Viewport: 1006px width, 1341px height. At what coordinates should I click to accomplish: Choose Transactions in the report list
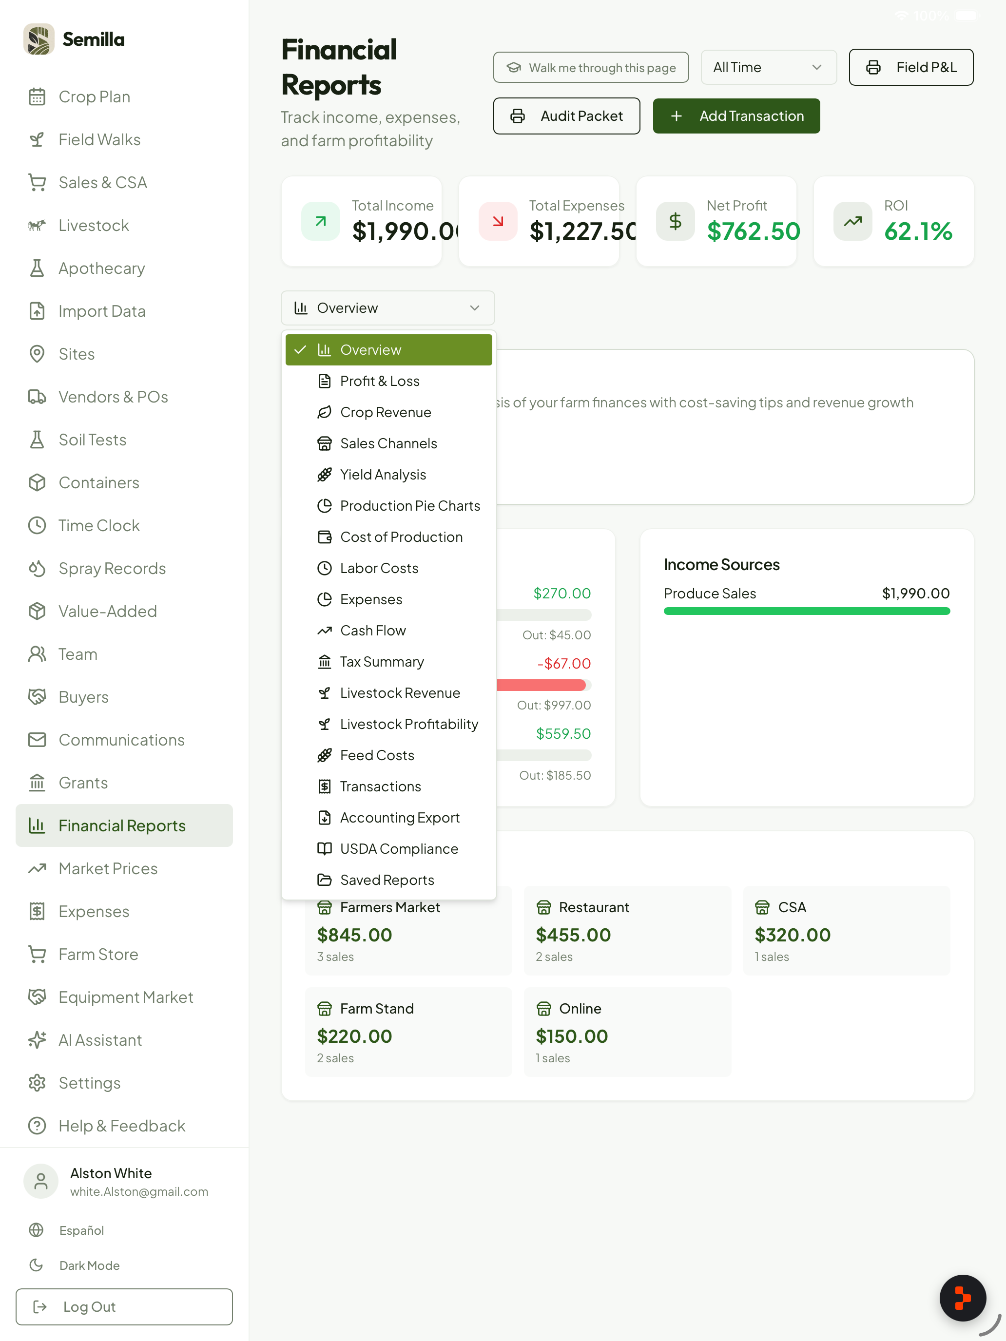tap(388, 787)
